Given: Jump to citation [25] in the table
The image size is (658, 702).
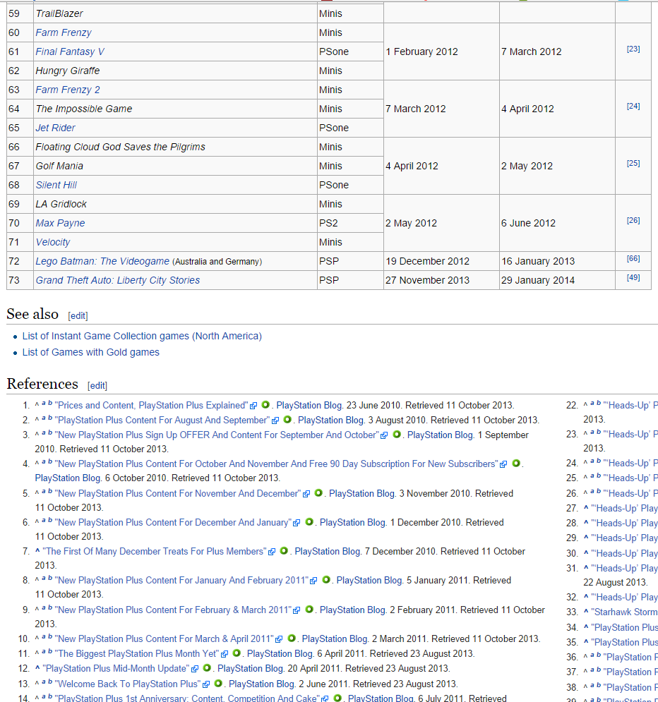Looking at the screenshot, I should [633, 164].
